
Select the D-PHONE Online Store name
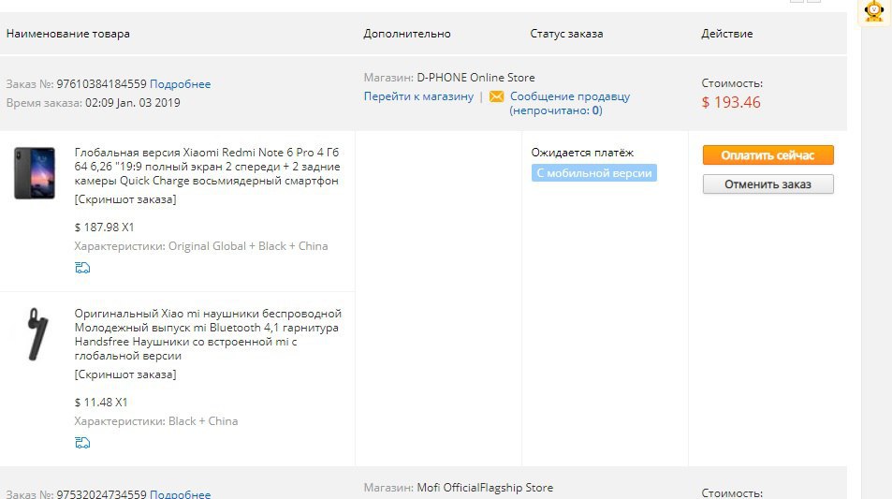[475, 78]
